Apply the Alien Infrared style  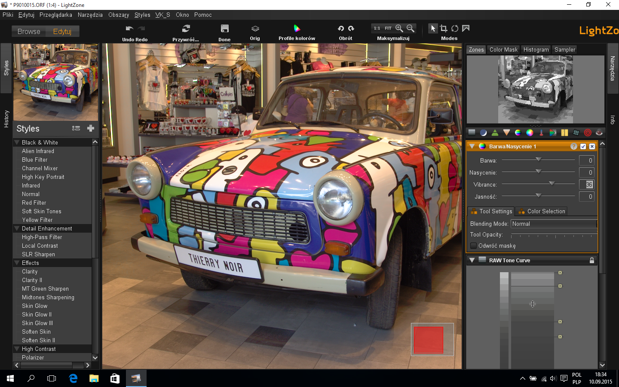tap(38, 151)
